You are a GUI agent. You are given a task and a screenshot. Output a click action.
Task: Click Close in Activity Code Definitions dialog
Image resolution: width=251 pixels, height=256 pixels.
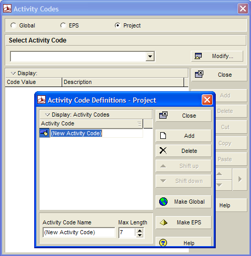point(184,116)
